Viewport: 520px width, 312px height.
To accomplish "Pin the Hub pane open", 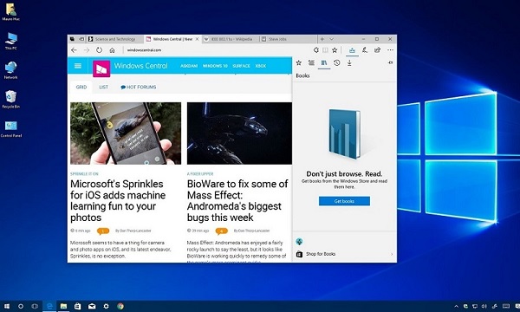I will pyautogui.click(x=390, y=62).
